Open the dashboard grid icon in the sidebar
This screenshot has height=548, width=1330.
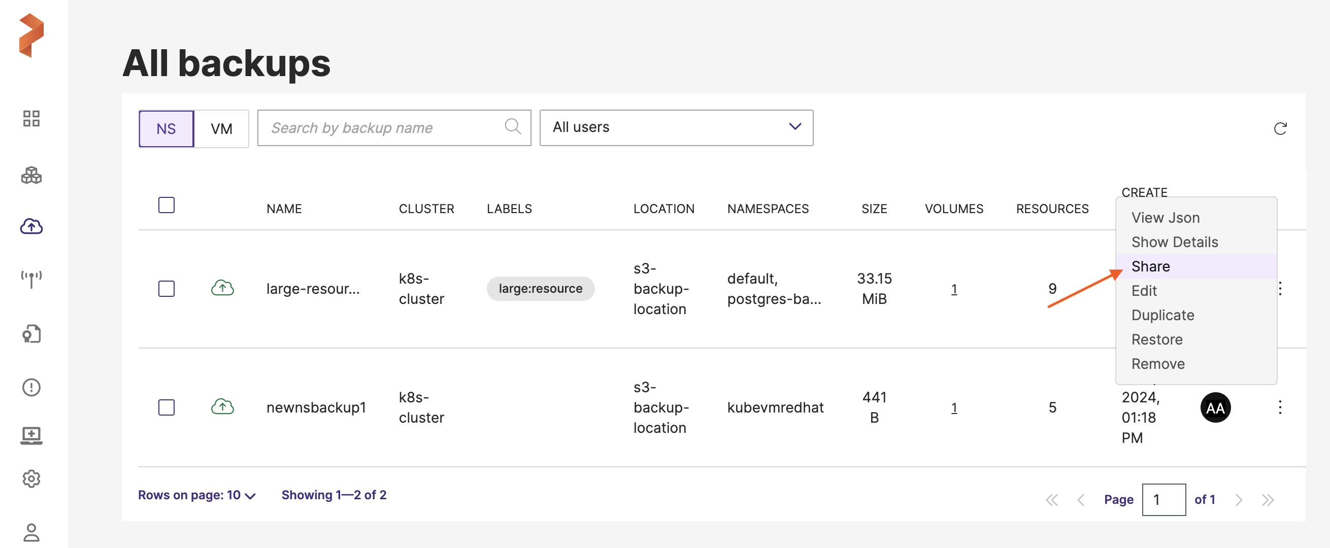[31, 119]
